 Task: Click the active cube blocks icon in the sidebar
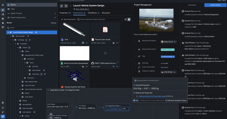(3, 10)
